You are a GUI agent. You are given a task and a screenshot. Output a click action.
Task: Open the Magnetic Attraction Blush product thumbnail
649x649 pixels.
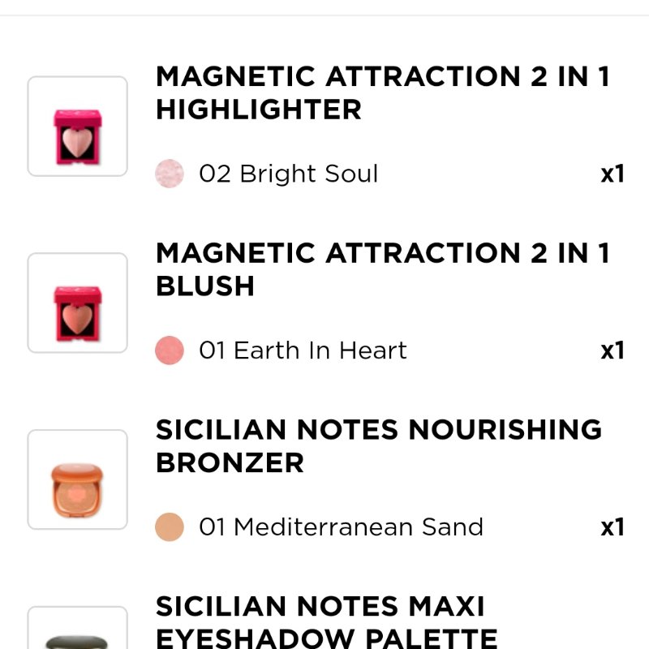[77, 303]
